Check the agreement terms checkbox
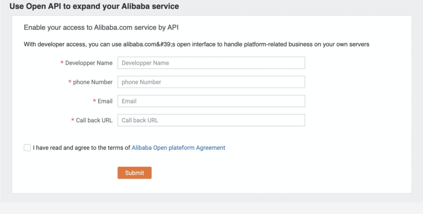The image size is (423, 214). click(x=27, y=147)
